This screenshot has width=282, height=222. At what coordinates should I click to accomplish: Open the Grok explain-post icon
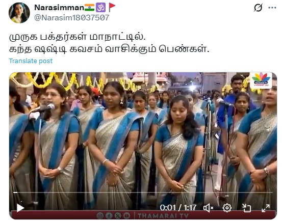pyautogui.click(x=258, y=8)
